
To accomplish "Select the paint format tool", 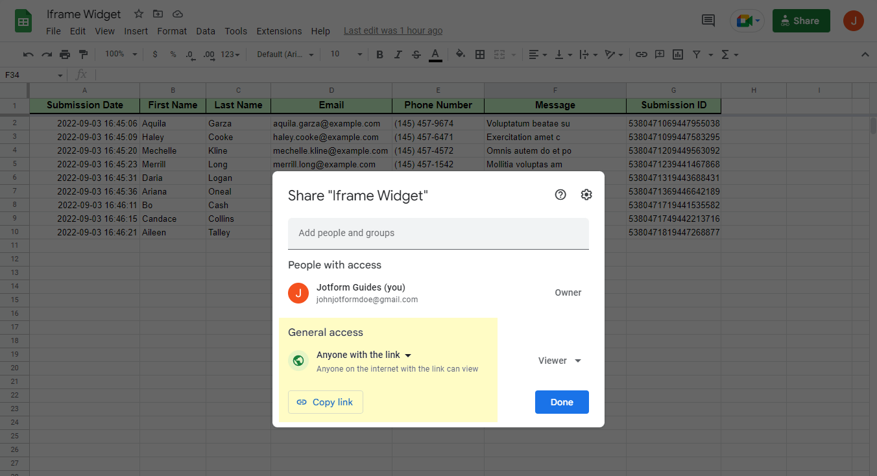I will [x=83, y=54].
